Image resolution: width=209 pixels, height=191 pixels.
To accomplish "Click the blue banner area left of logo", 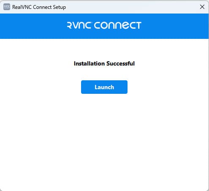I will pyautogui.click(x=33, y=26).
